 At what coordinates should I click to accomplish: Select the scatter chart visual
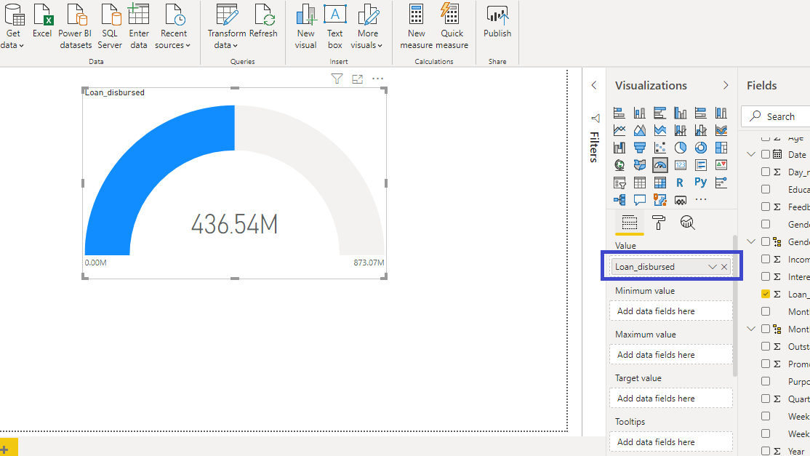[x=660, y=148]
